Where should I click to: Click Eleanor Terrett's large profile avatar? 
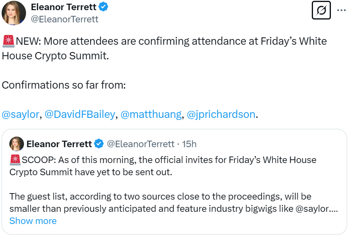point(13,13)
